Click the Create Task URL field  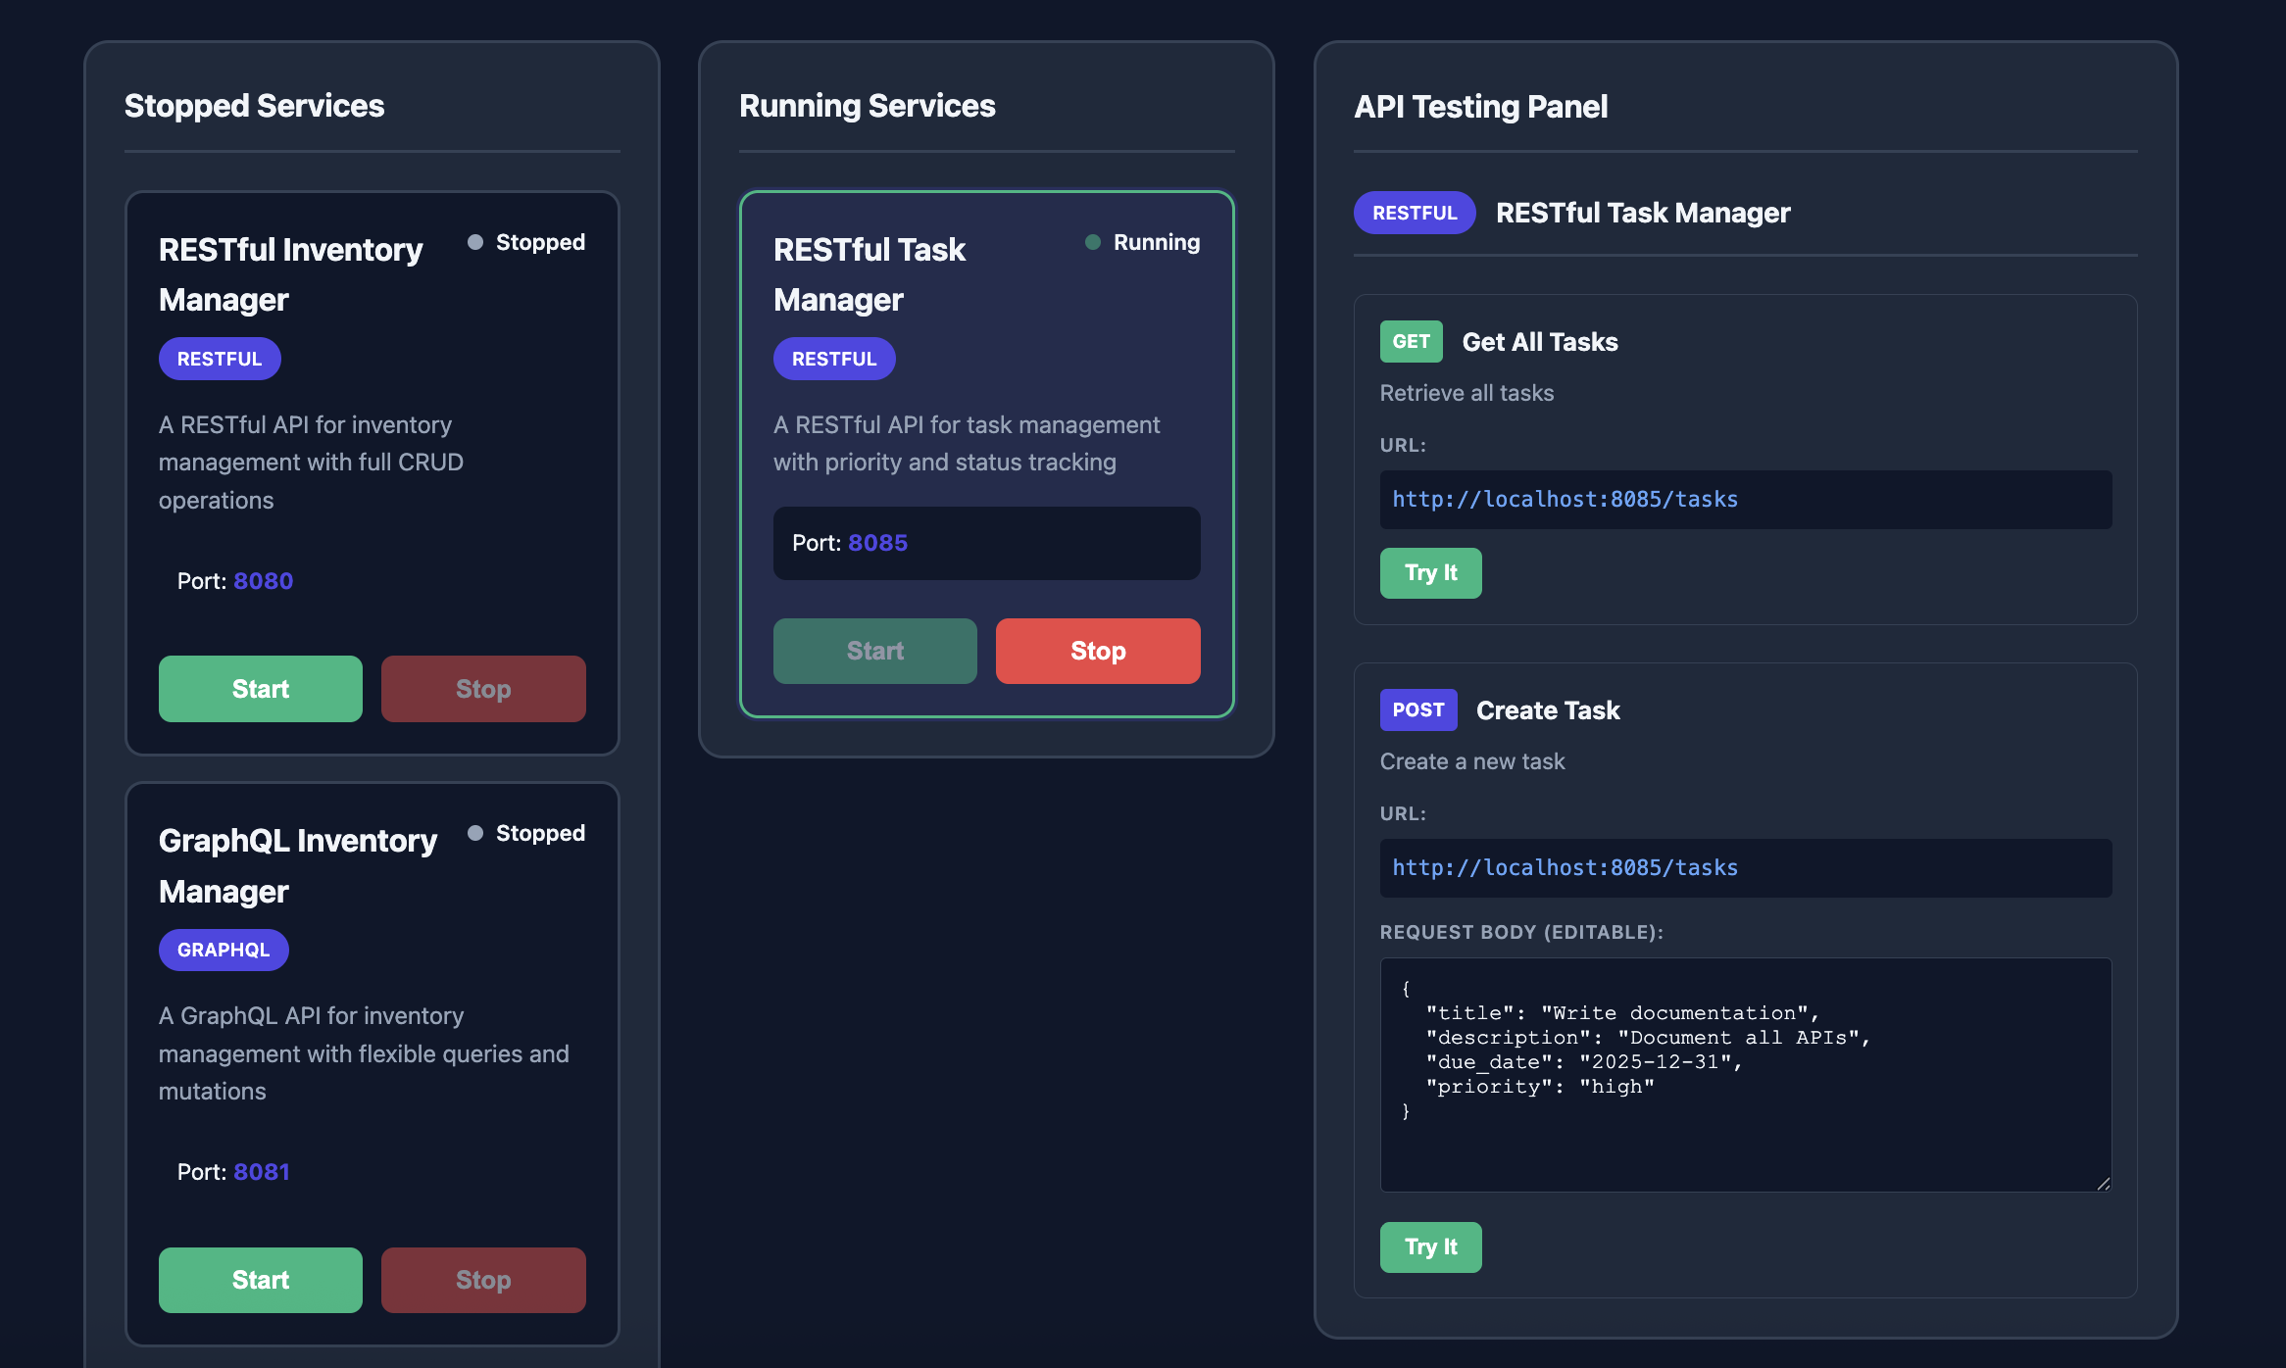pos(1745,867)
